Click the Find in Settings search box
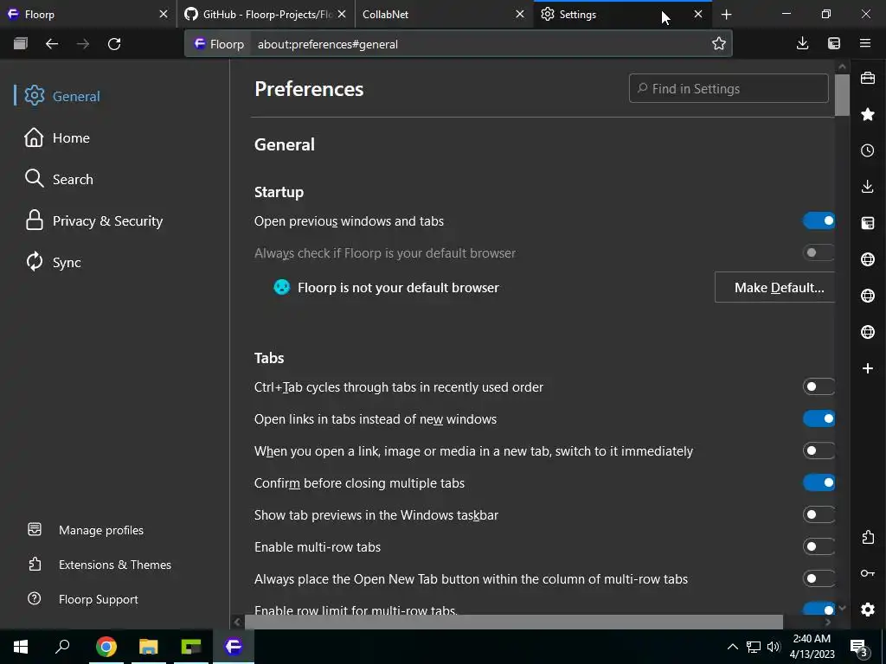 click(729, 89)
